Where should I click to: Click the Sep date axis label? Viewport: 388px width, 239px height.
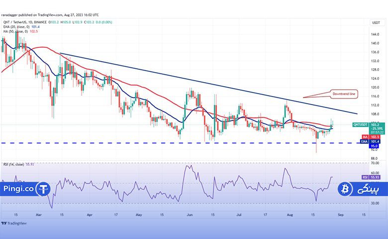coord(341,215)
